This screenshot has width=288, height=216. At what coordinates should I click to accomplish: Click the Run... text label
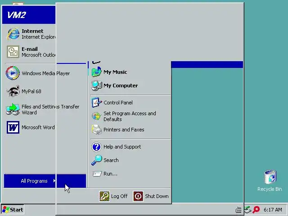(110, 174)
